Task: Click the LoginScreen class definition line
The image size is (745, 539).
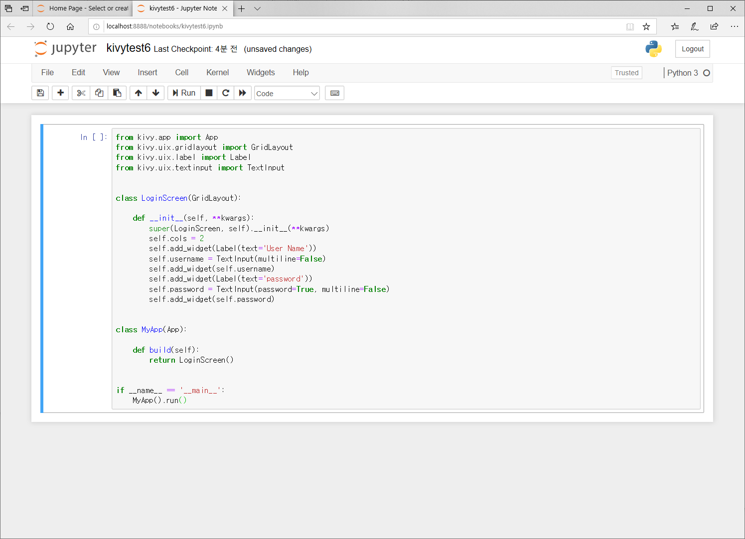Action: pyautogui.click(x=178, y=198)
